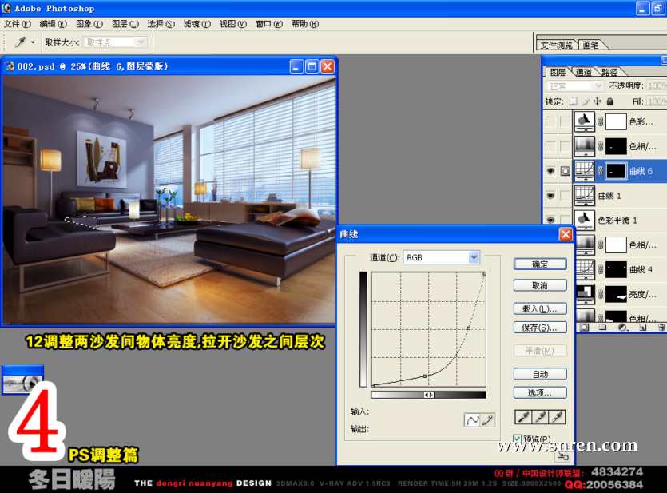
Task: Click the gradient bar toggle below the curve
Action: 428,395
